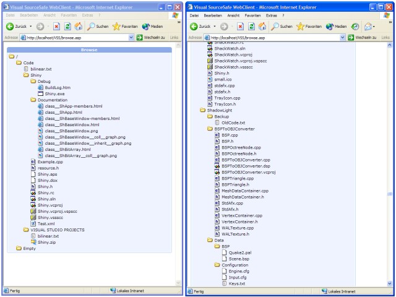
Task: Click address field in right window
Action: [x=275, y=38]
